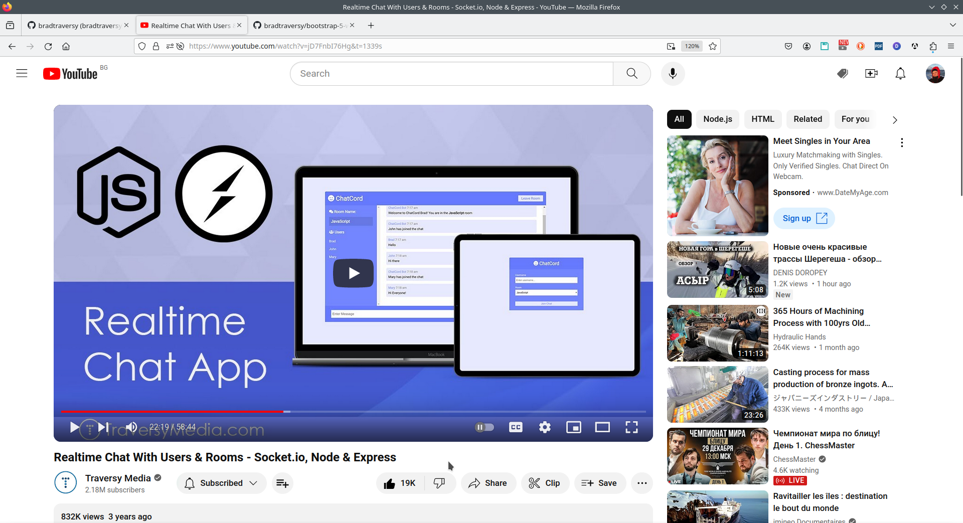
Task: Dislike this video
Action: 440,483
